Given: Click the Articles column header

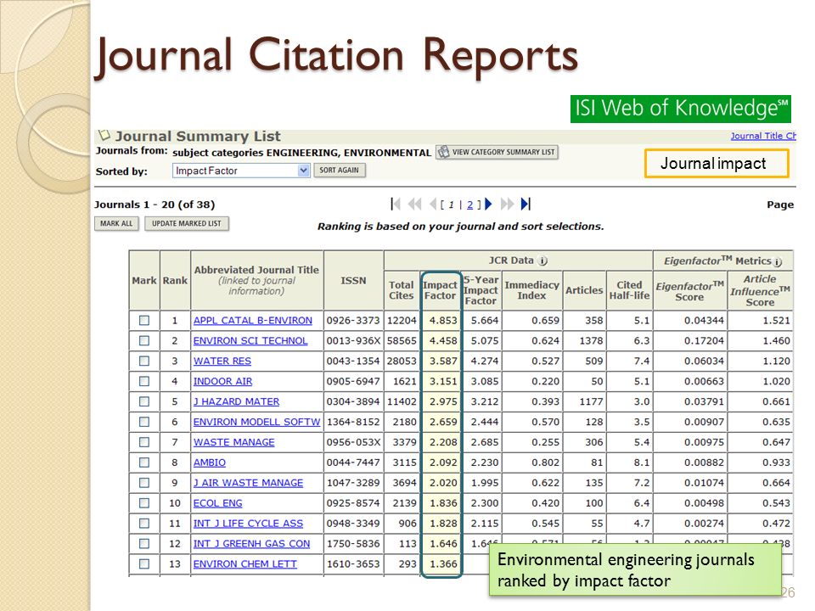Looking at the screenshot, I should click(x=584, y=290).
